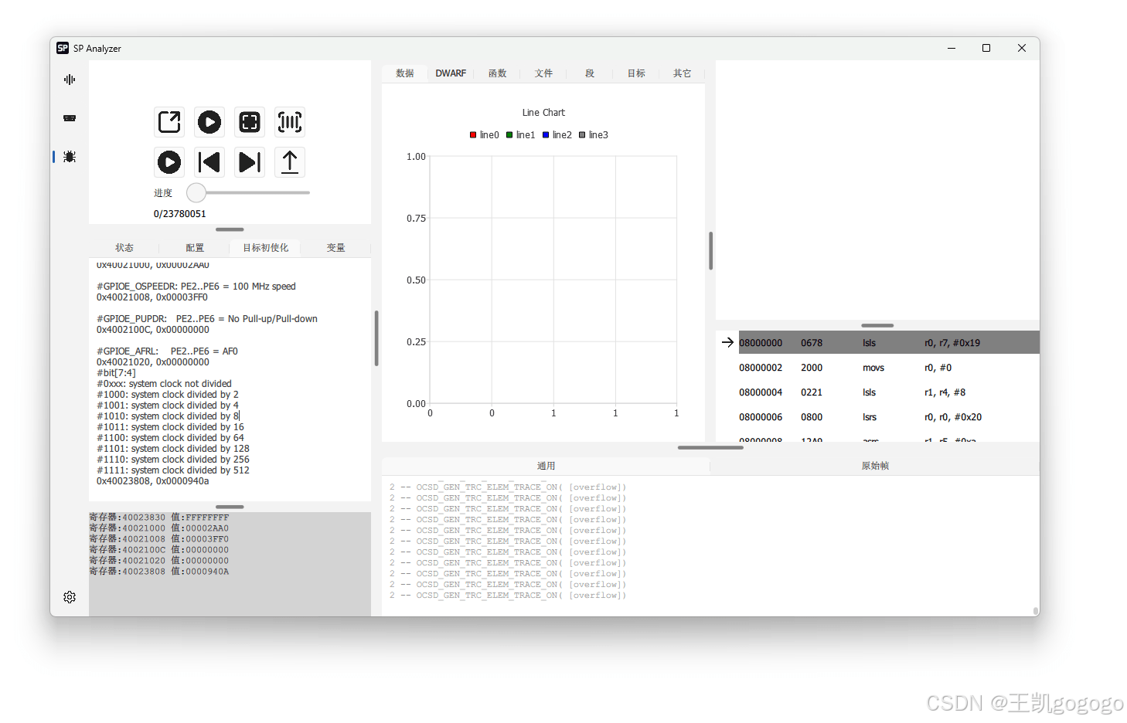
Task: Toggle line0 red legend swatch
Action: (473, 135)
